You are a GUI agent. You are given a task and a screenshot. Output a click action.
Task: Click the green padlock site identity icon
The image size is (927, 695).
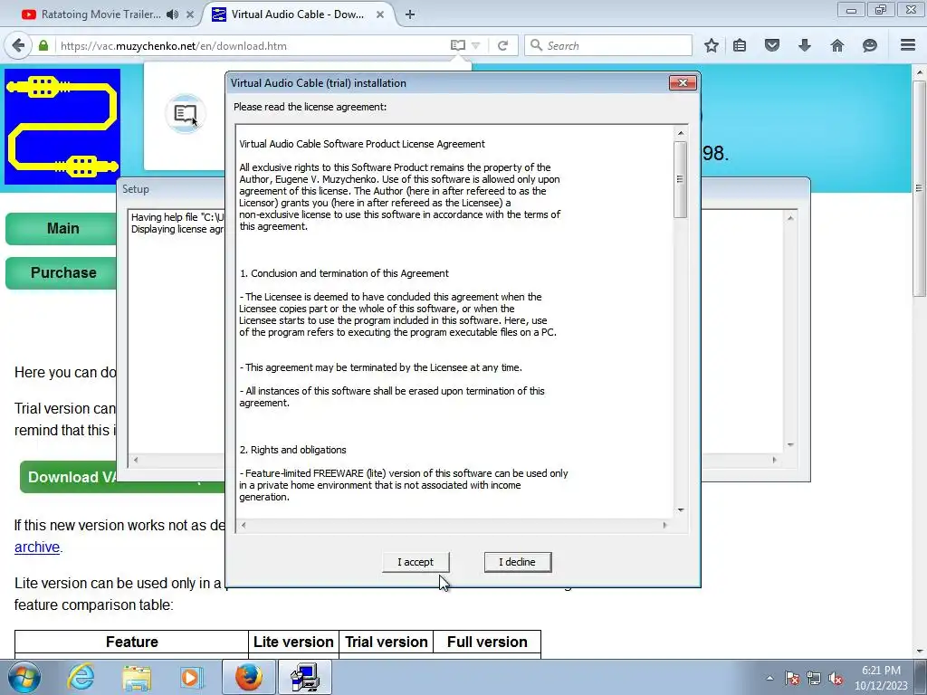click(43, 45)
